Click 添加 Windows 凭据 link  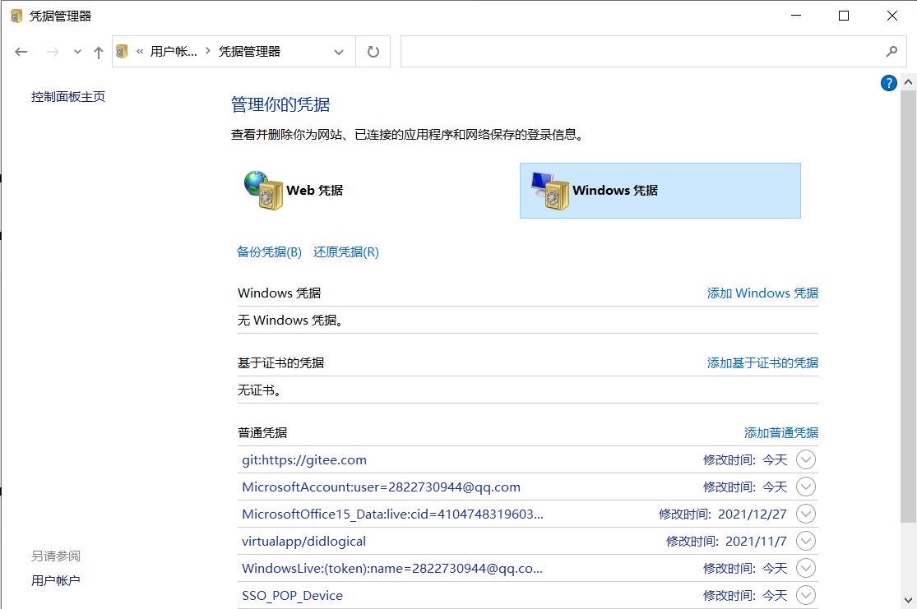click(x=762, y=293)
